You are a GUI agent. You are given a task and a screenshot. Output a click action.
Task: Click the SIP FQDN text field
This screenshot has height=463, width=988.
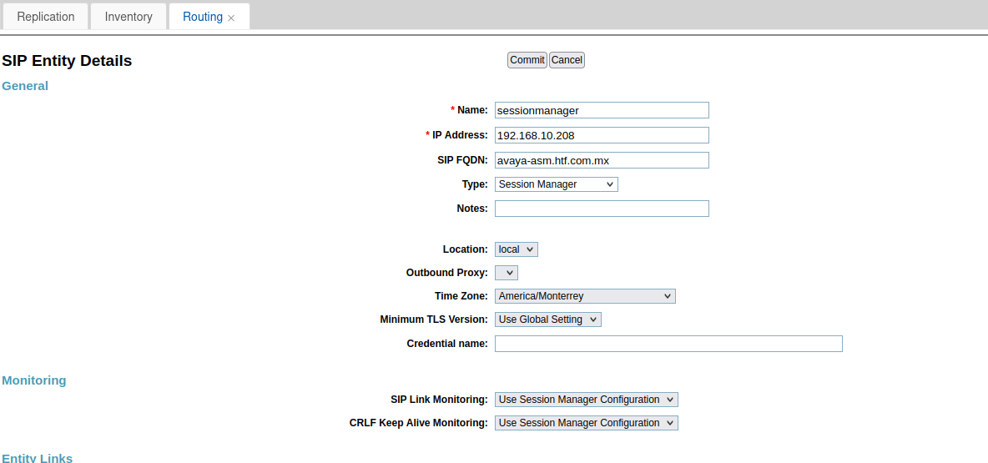[602, 160]
